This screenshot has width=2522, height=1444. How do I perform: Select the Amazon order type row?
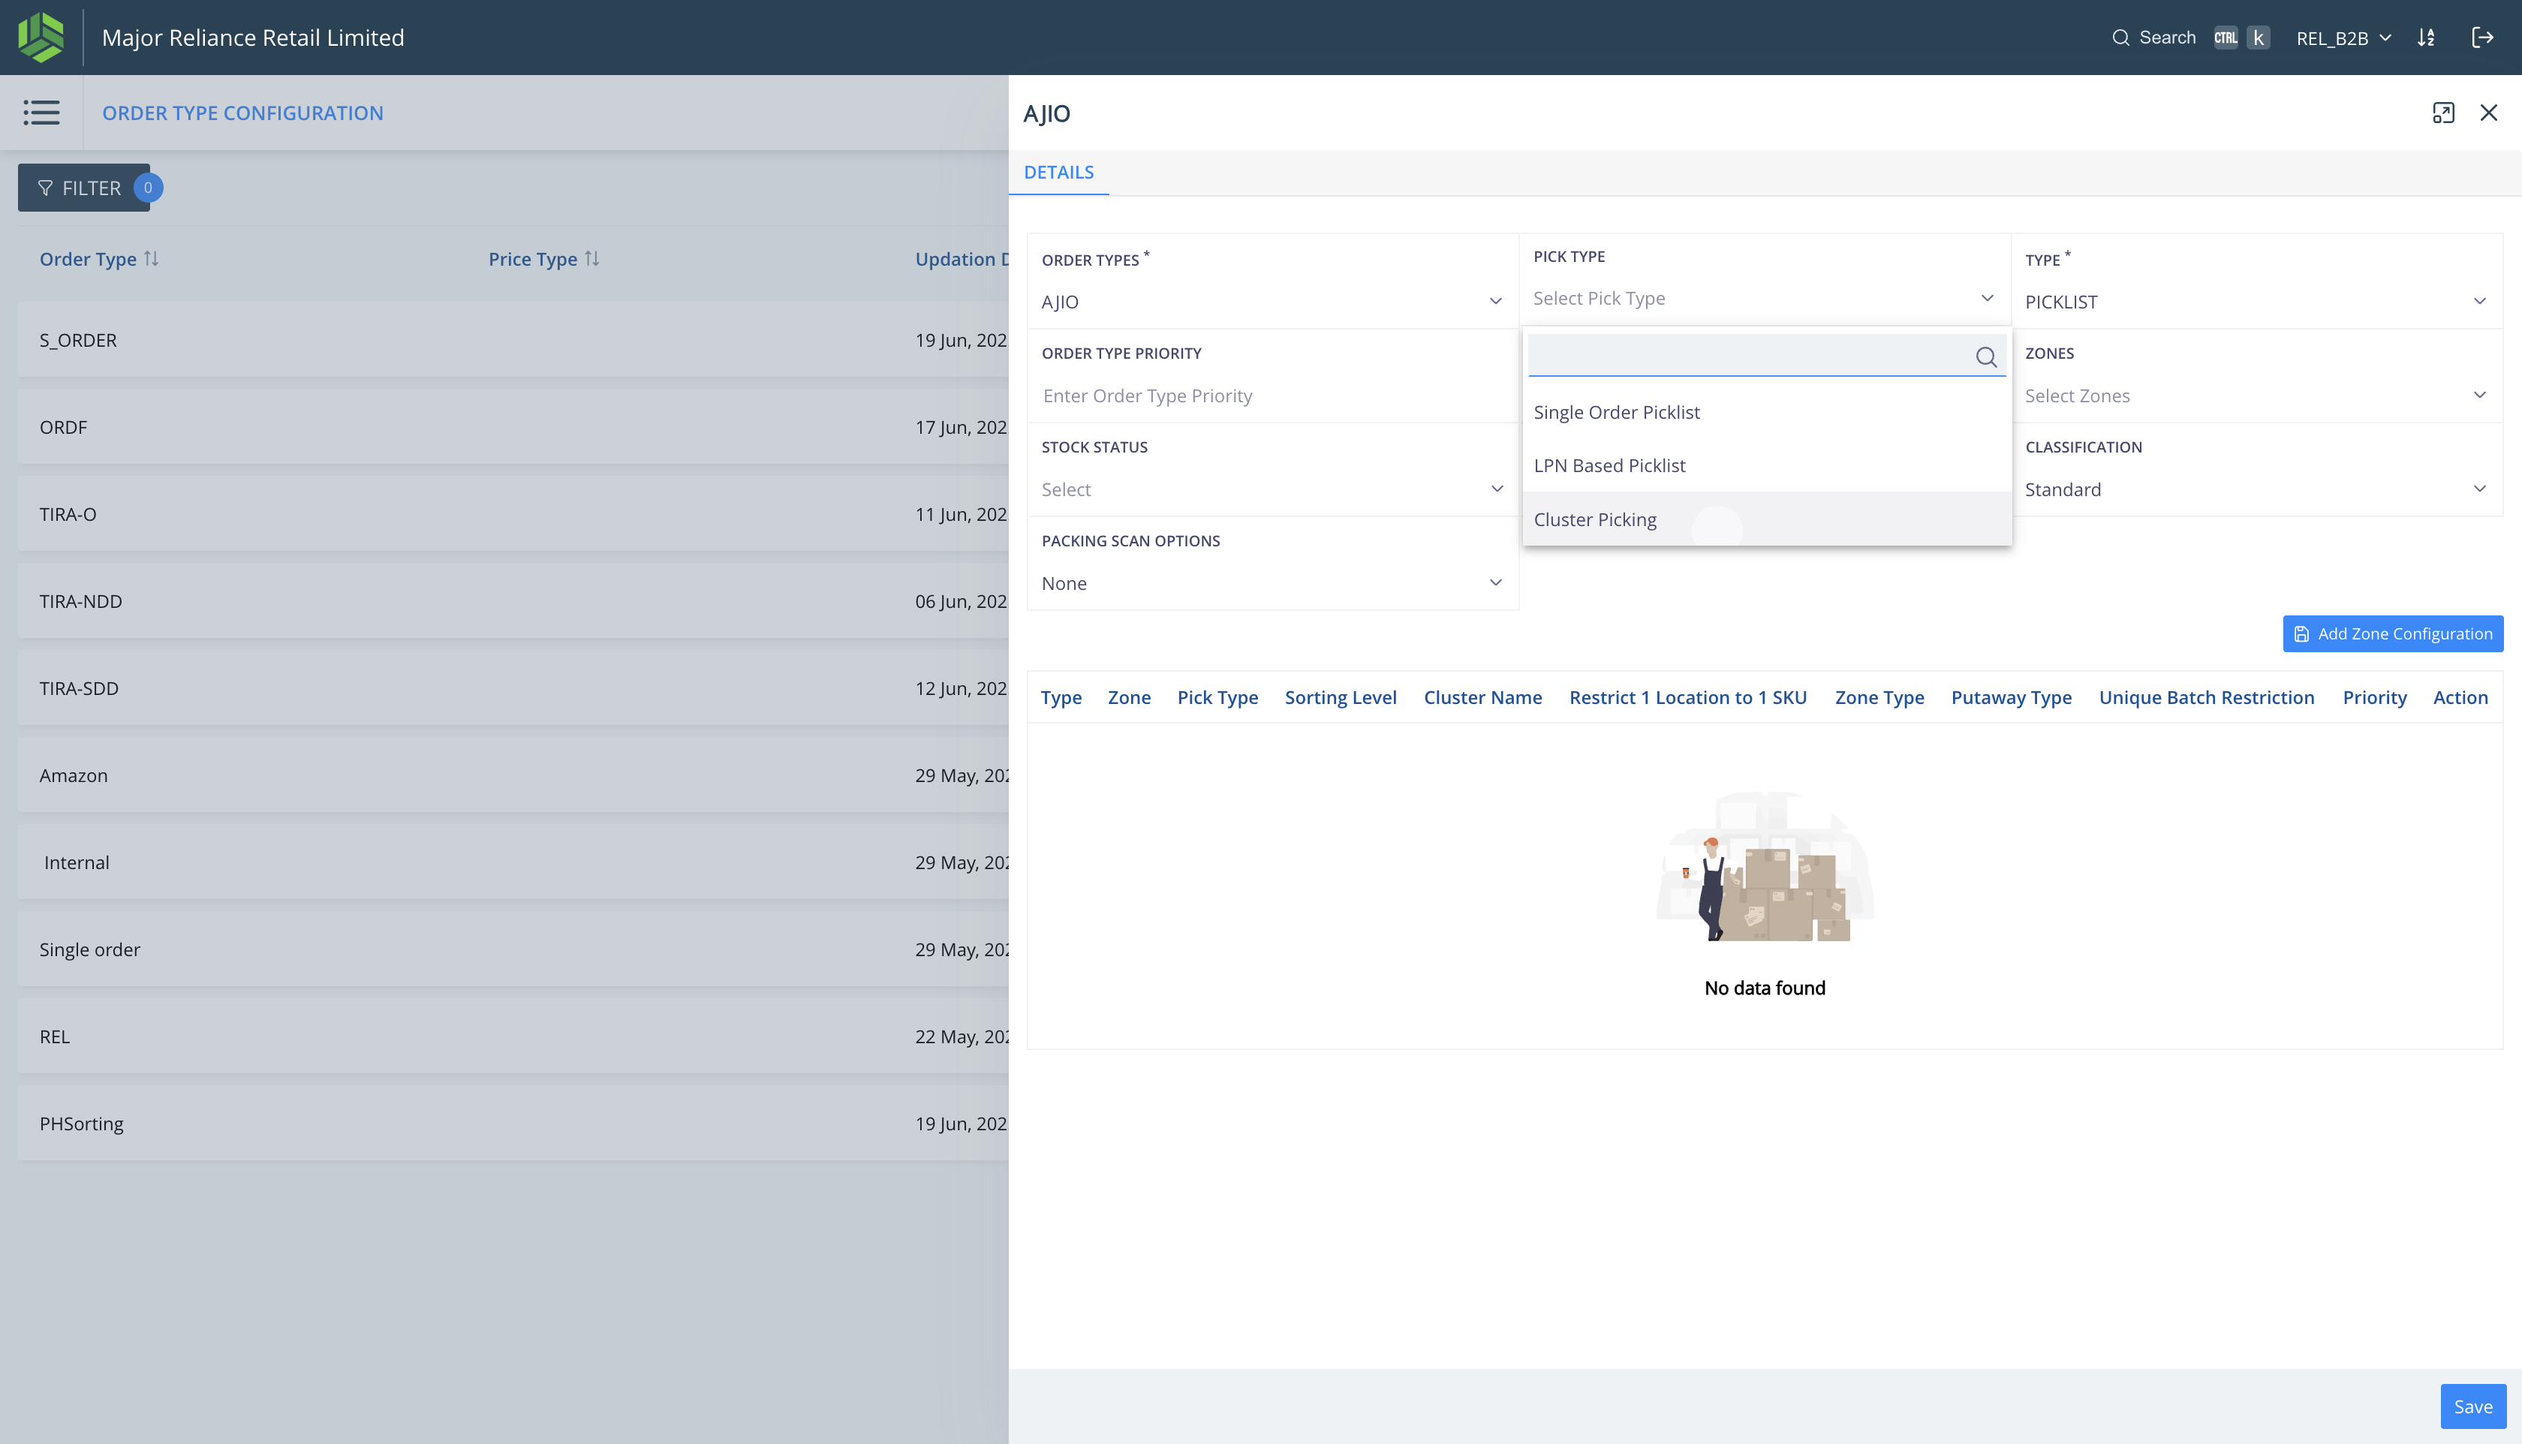(513, 775)
